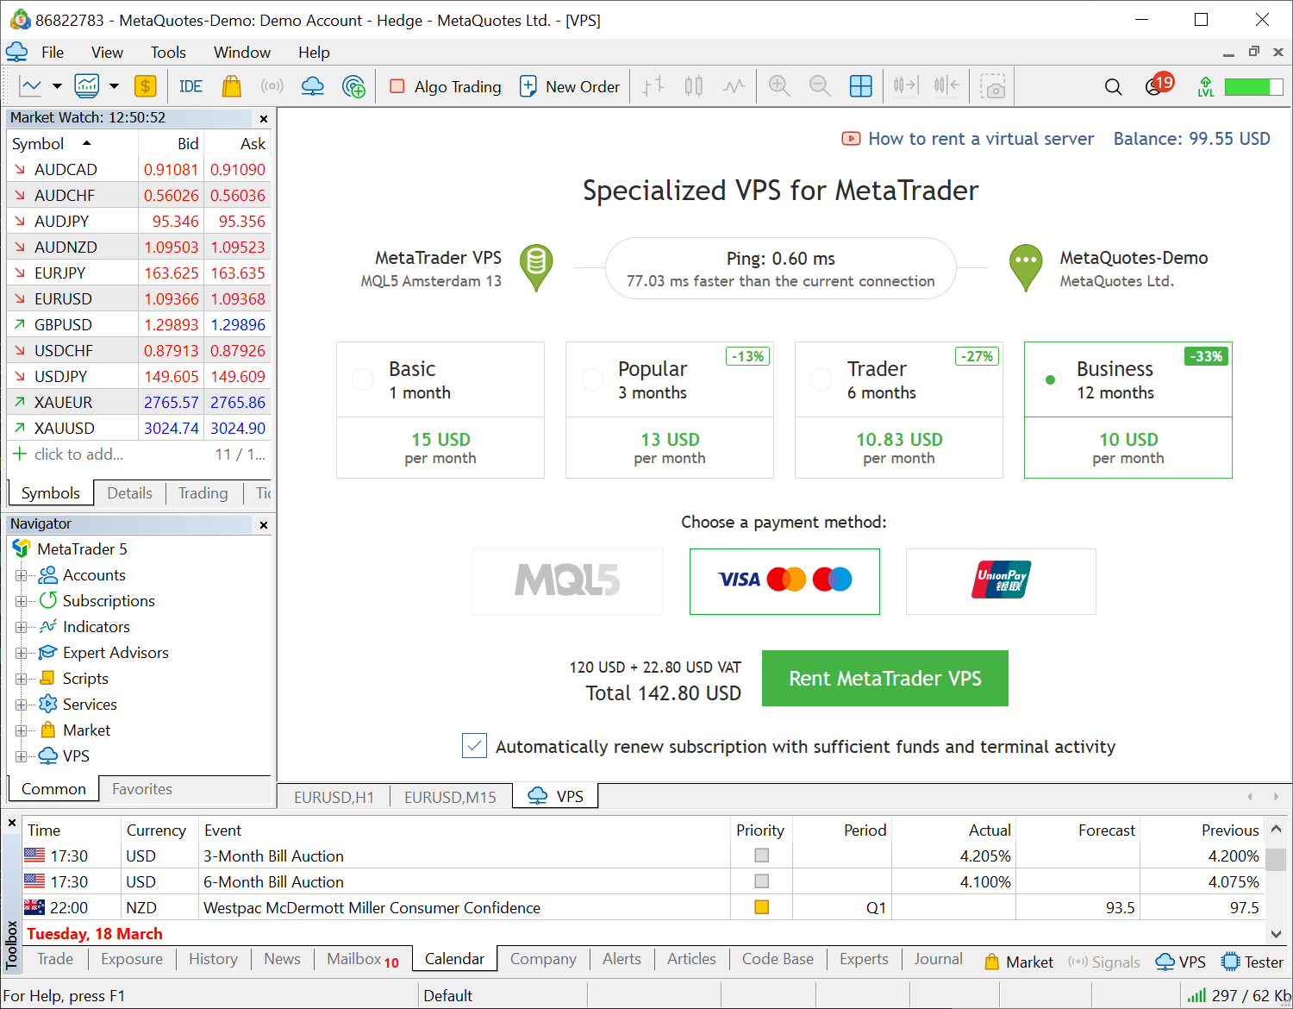Click the VPS cloud icon in toolbar

coord(312,86)
